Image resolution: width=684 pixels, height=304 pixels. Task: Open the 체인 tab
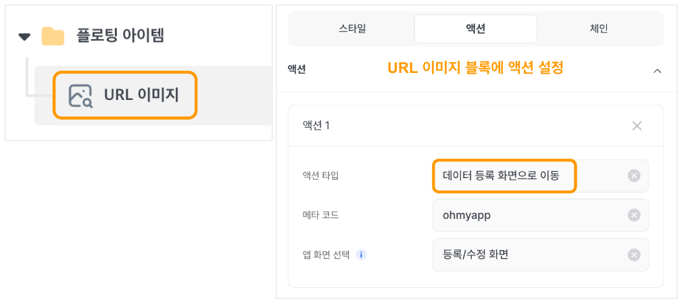click(599, 29)
